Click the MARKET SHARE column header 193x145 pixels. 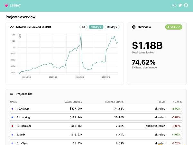click(x=114, y=102)
